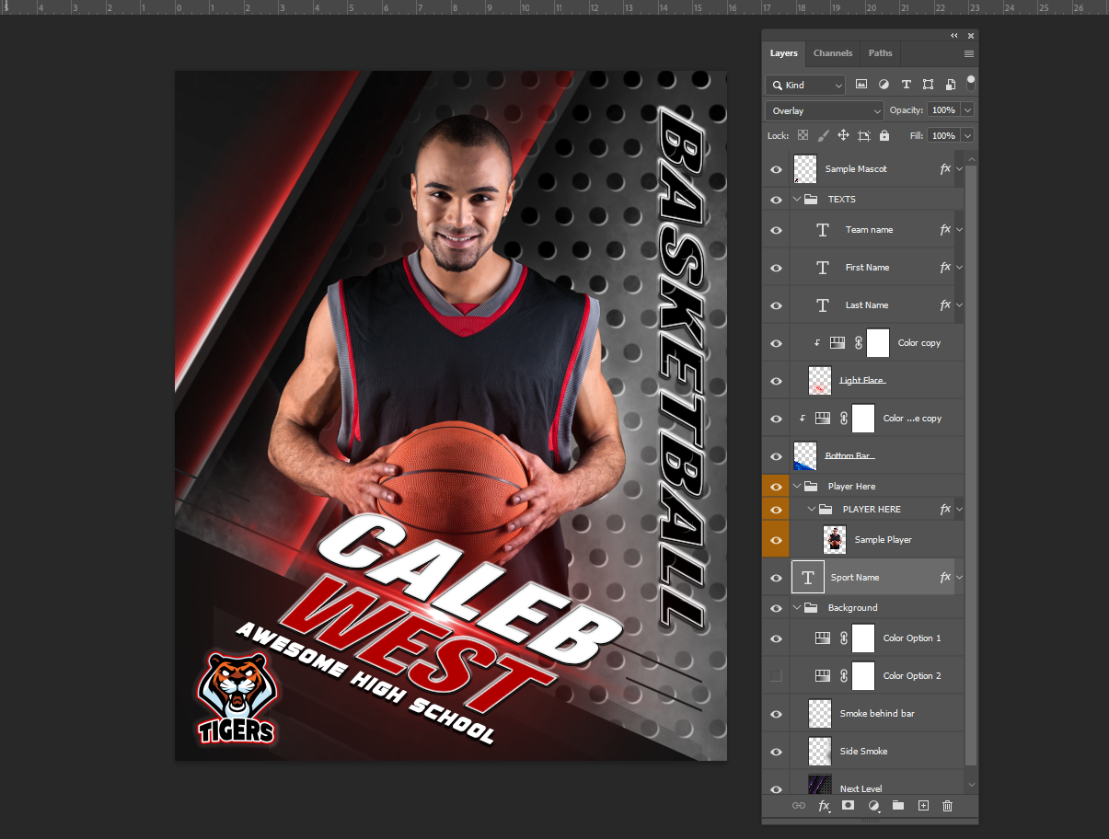Hide the Sample Mascot layer
This screenshot has width=1109, height=839.
[776, 169]
